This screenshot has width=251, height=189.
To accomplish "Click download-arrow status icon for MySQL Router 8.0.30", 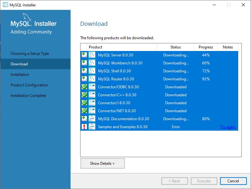I will (84, 79).
